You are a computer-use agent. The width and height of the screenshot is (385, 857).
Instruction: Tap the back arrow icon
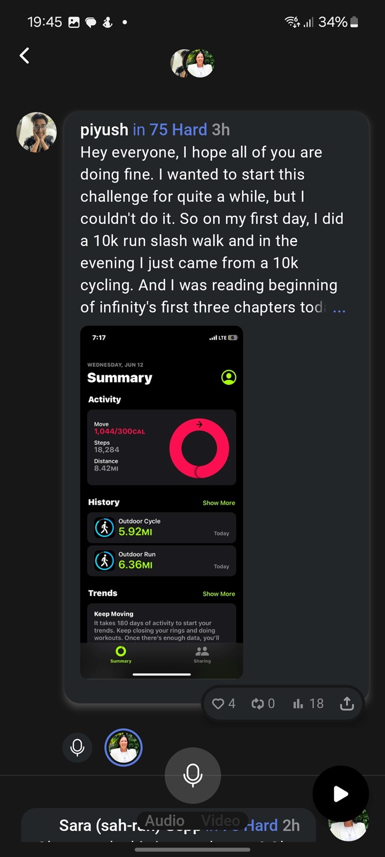[25, 56]
